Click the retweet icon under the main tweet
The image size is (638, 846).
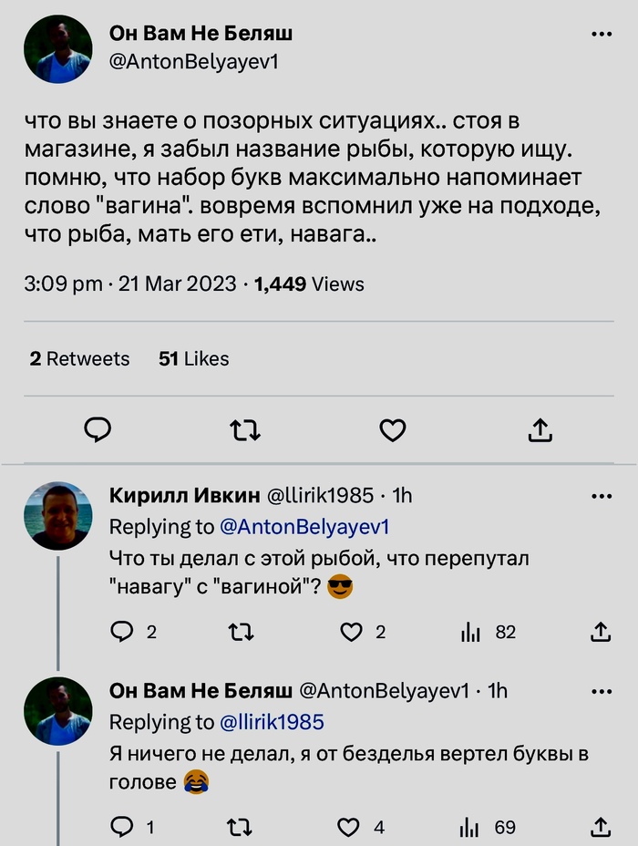pyautogui.click(x=244, y=429)
